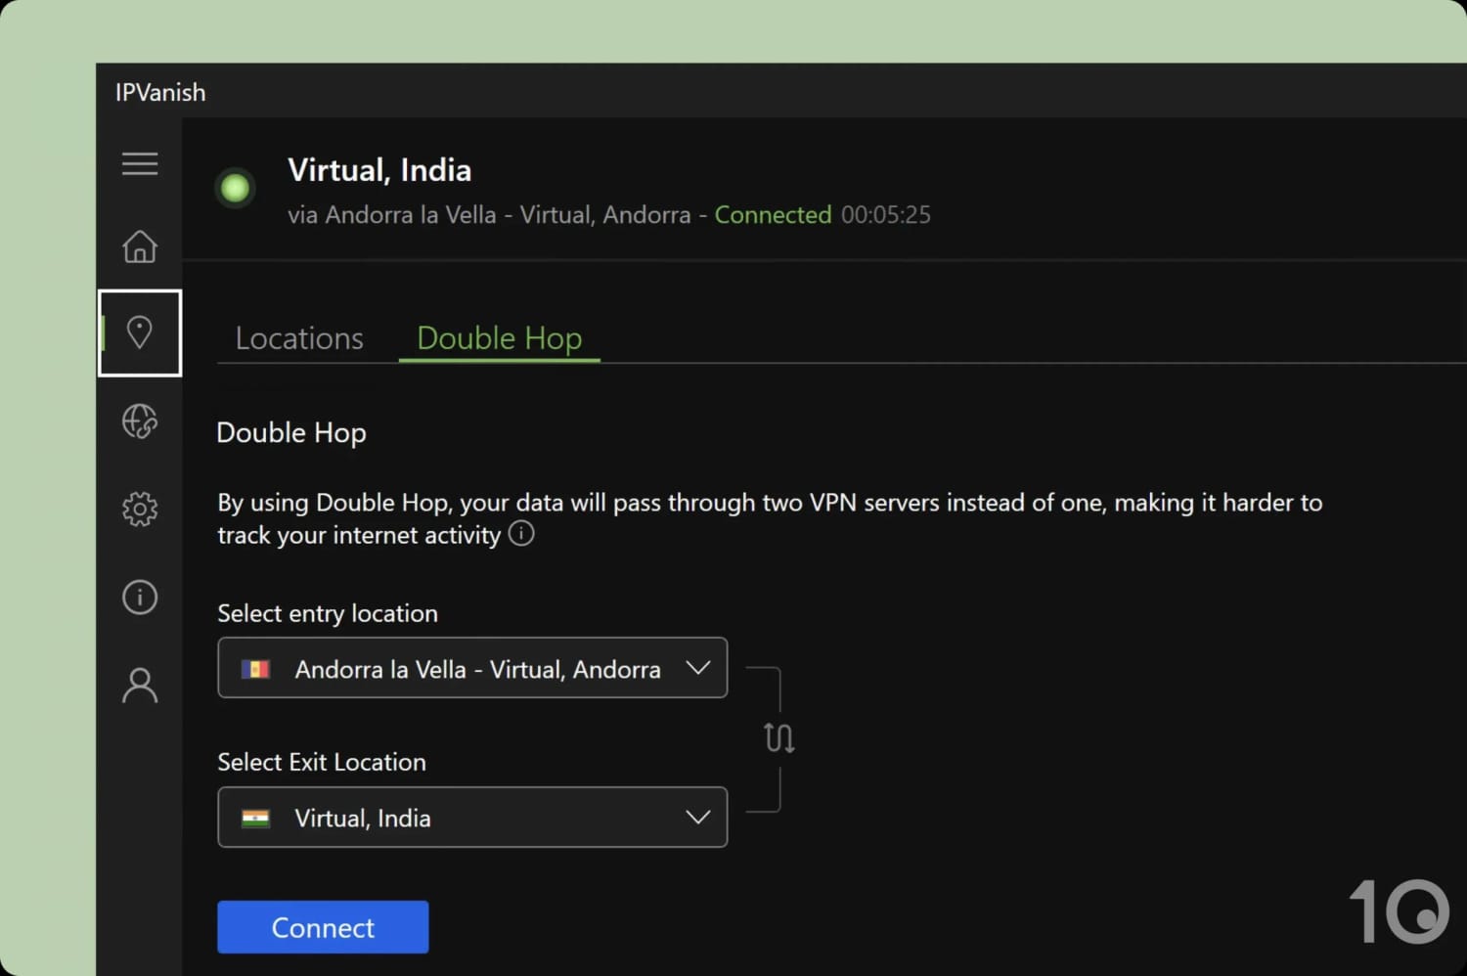Click the India flag in the exit field
The image size is (1467, 976).
(x=255, y=819)
